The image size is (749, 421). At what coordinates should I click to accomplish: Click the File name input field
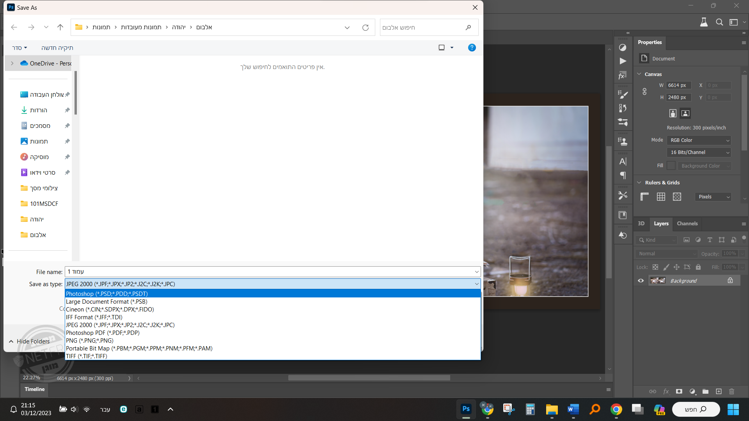click(x=269, y=272)
